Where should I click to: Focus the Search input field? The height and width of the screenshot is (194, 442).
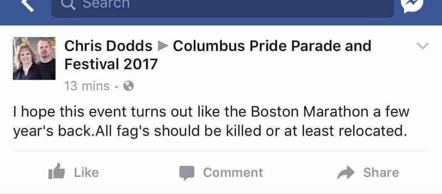point(222,8)
